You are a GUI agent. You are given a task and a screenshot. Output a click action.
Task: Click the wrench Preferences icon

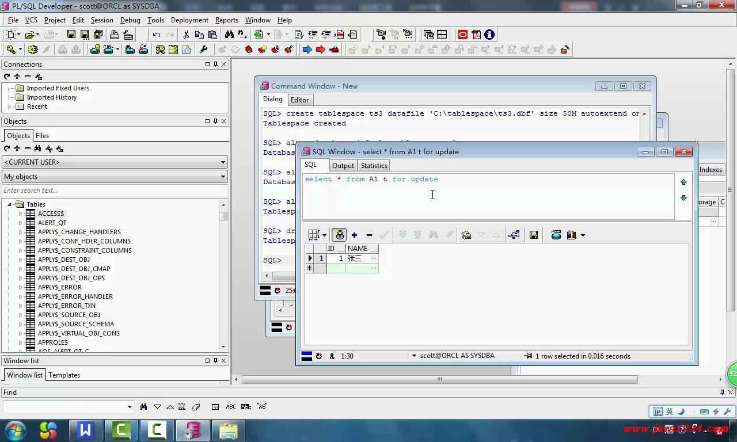click(x=203, y=49)
